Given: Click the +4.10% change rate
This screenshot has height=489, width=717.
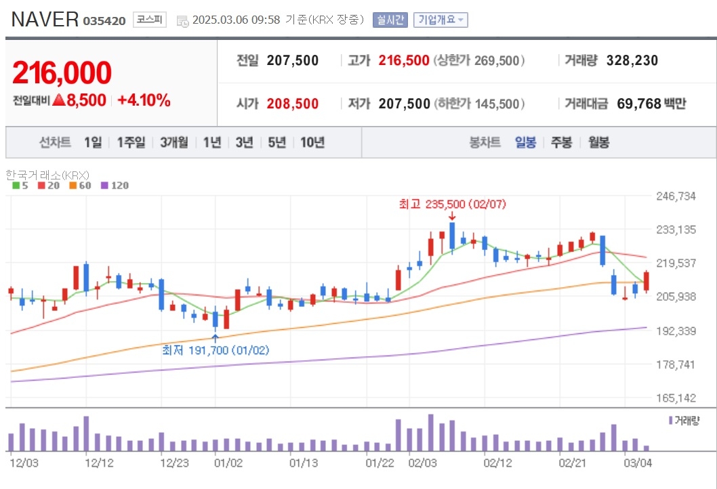Looking at the screenshot, I should (x=144, y=100).
